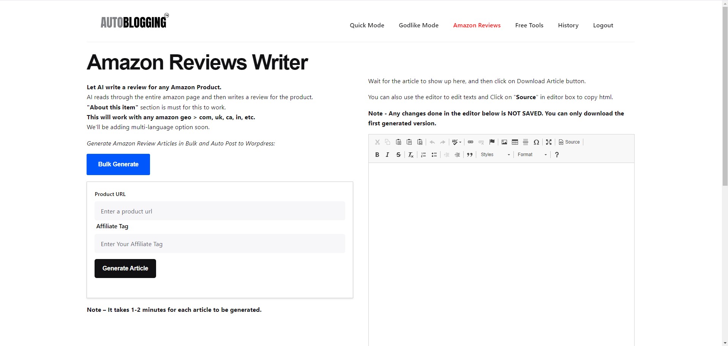Click inside the article editor text area

tap(501, 254)
